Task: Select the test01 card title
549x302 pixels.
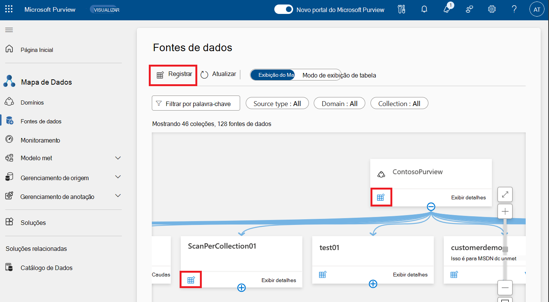Action: click(330, 247)
